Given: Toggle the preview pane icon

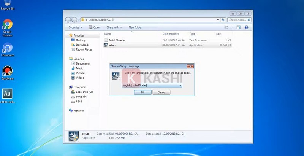Looking at the screenshot, I should (239, 27).
